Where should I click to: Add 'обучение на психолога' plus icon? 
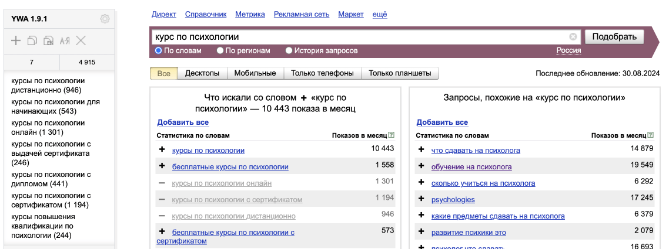click(421, 166)
